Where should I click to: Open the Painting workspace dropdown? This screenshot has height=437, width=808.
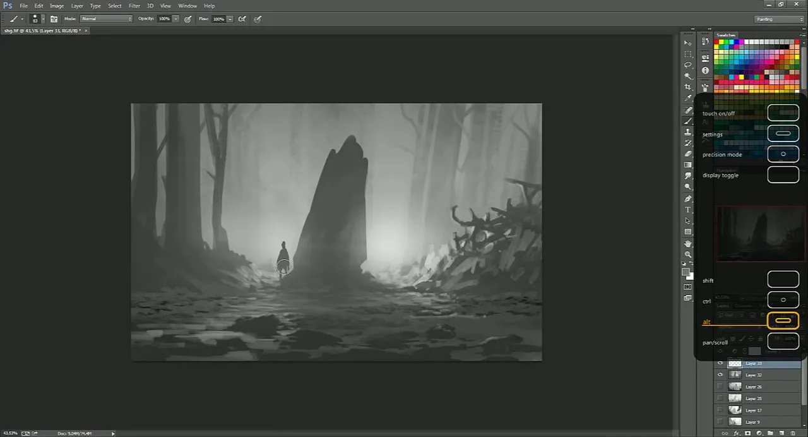(x=780, y=19)
